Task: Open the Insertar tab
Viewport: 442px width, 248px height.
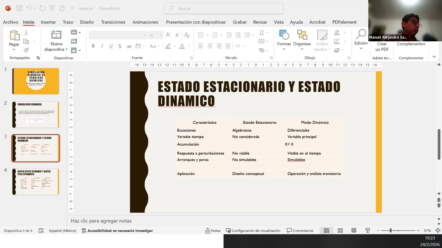Action: pyautogui.click(x=48, y=22)
